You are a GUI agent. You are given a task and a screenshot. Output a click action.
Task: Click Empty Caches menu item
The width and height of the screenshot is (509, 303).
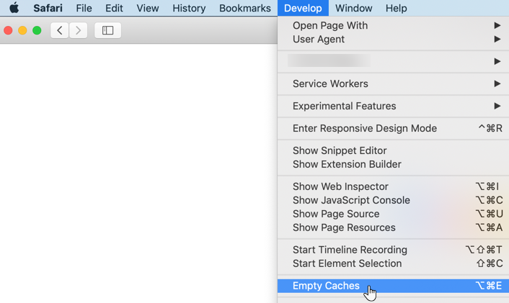[x=393, y=286]
